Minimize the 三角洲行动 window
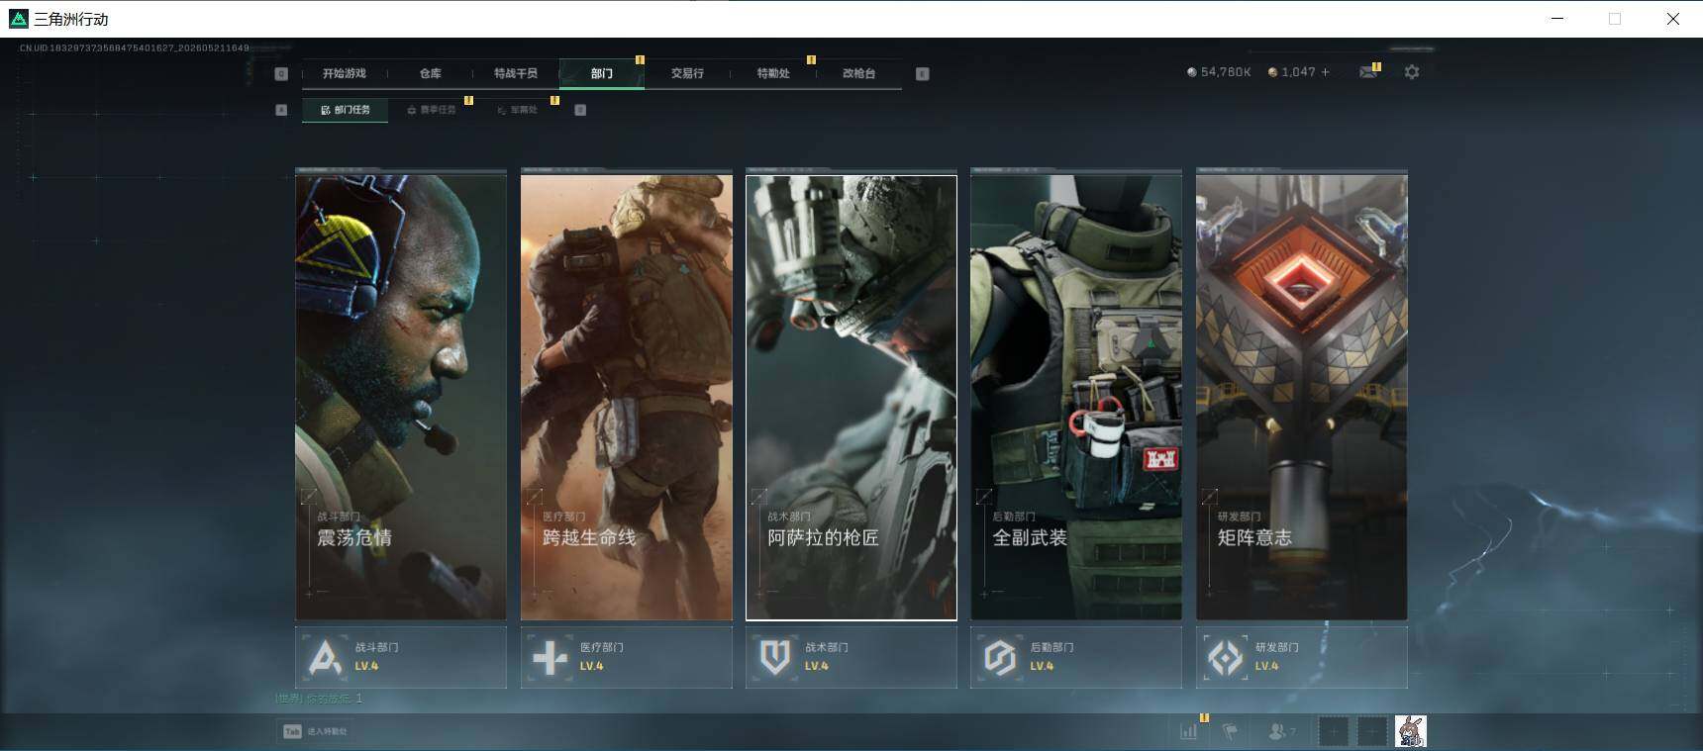Viewport: 1703px width, 751px height. (1557, 19)
